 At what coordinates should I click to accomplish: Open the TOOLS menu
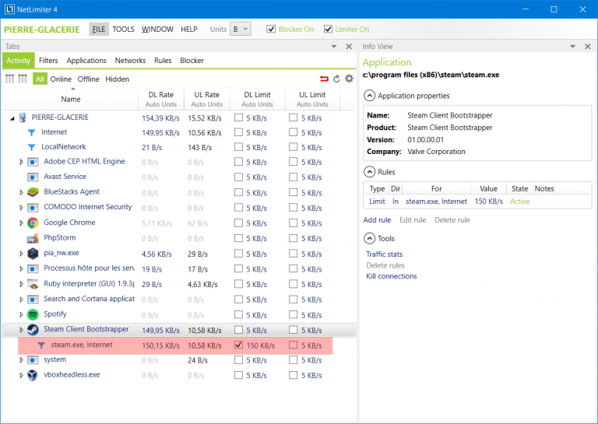coord(123,30)
